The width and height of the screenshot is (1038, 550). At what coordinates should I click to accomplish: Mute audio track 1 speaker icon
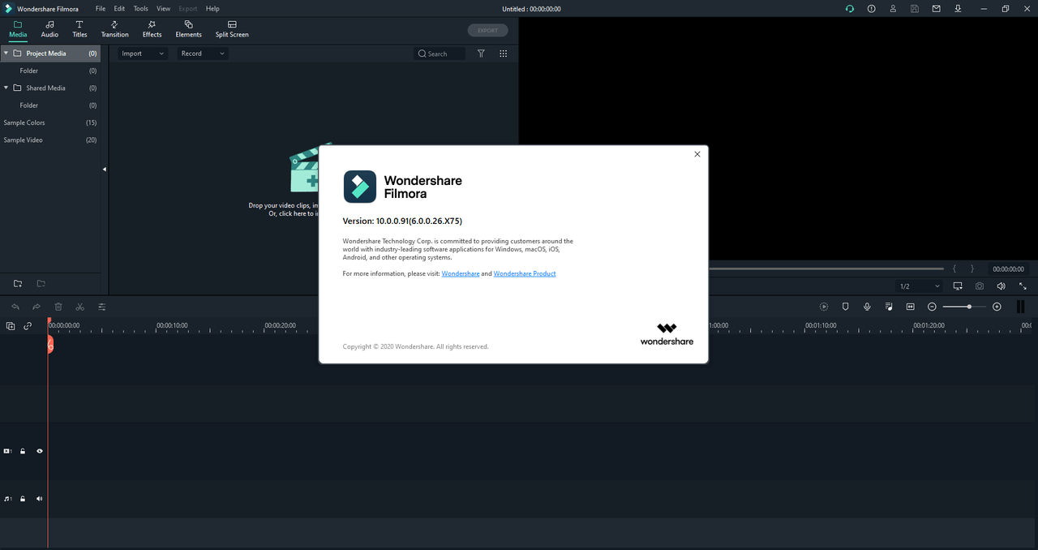[x=39, y=499]
